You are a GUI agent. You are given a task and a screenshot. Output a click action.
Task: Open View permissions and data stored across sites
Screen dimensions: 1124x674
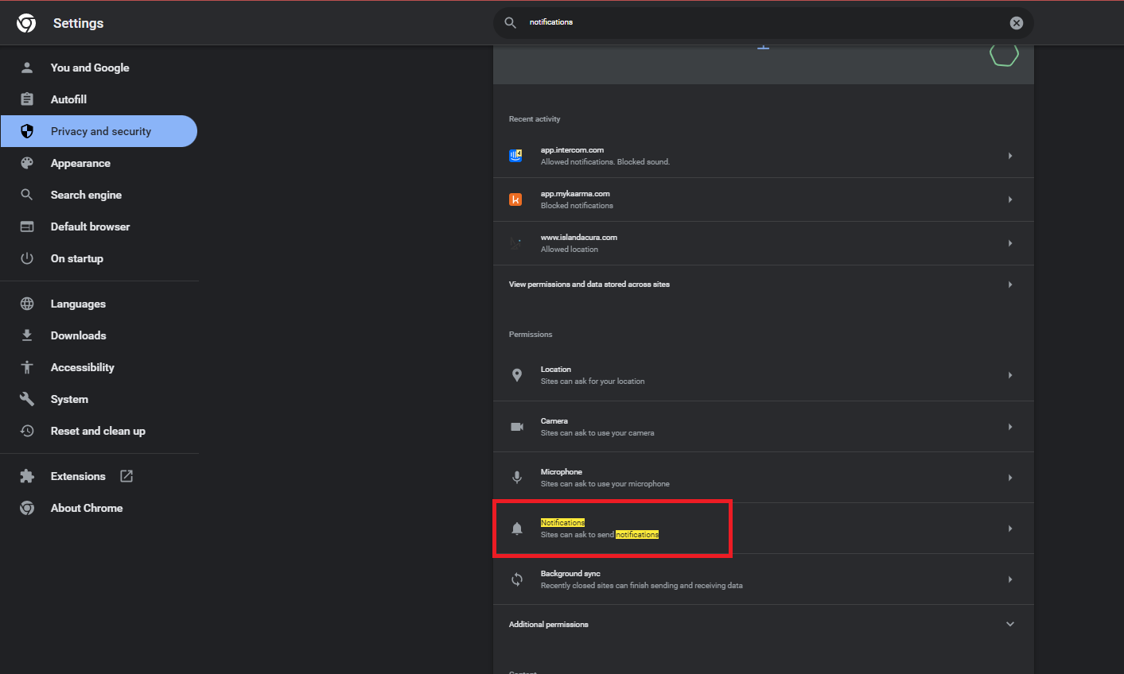coord(762,285)
